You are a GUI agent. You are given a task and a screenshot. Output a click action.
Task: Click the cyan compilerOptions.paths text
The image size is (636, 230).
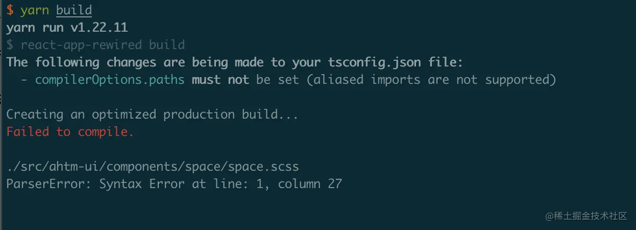click(x=110, y=80)
